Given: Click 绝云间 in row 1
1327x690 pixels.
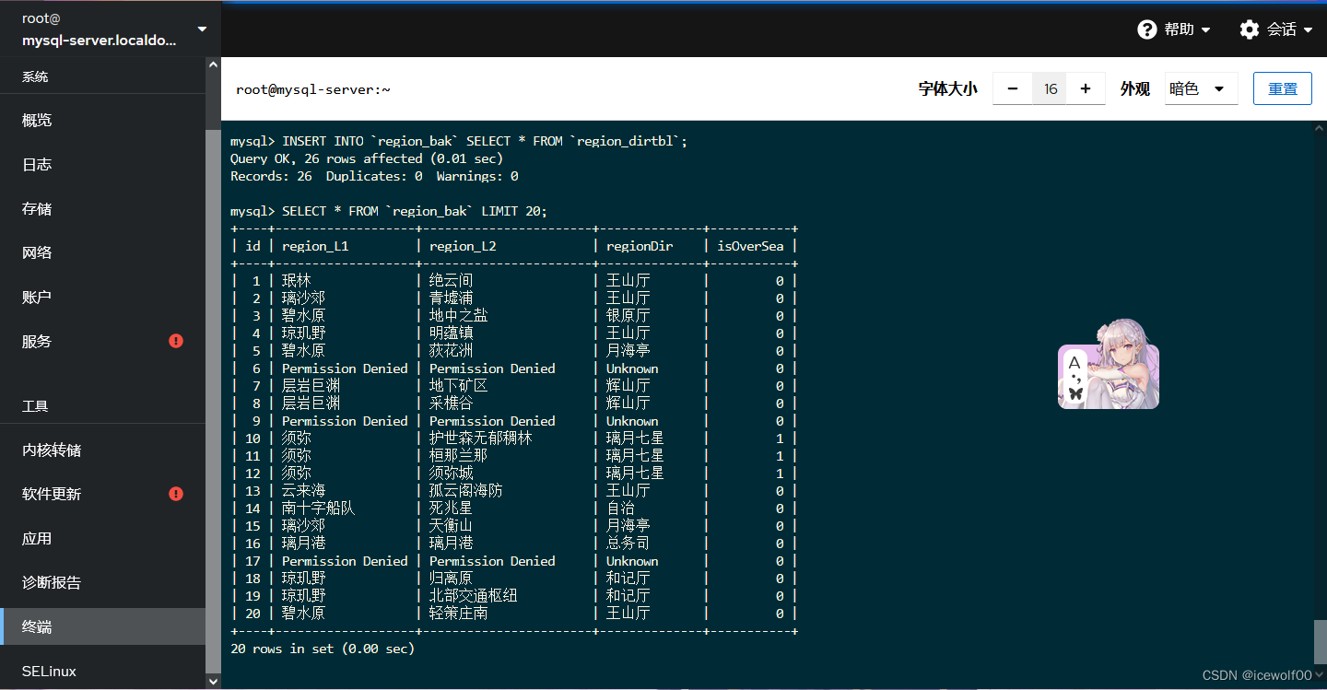Looking at the screenshot, I should (452, 281).
